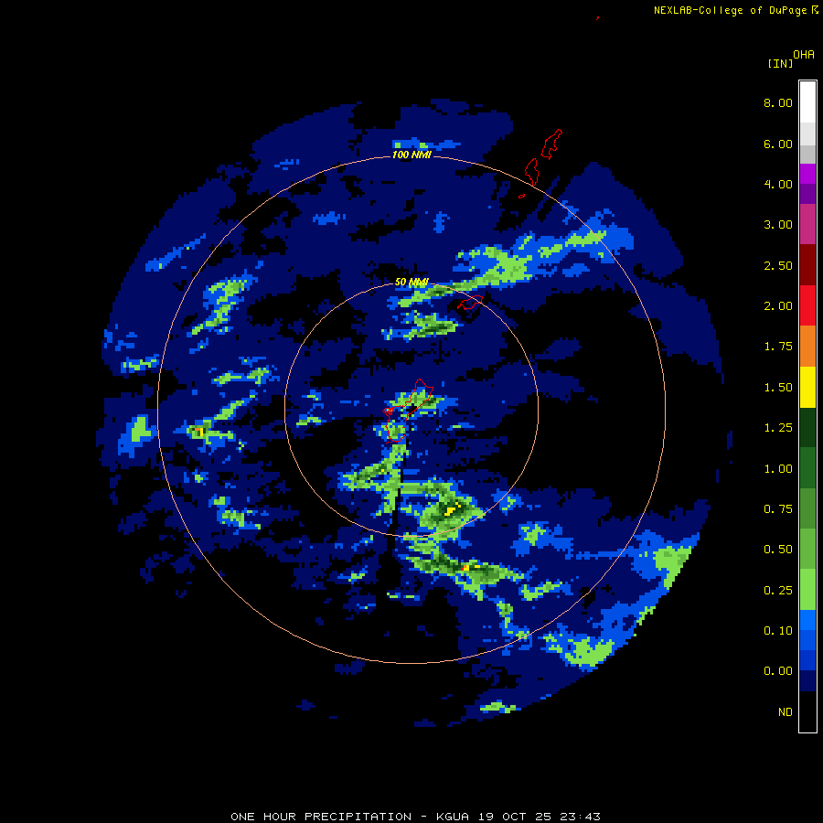Select the white swatch at legend top
The height and width of the screenshot is (823, 823).
point(807,102)
